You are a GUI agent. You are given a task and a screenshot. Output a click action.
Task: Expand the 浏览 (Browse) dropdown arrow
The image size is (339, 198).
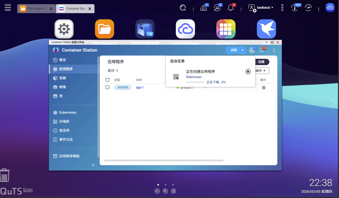[x=242, y=50]
